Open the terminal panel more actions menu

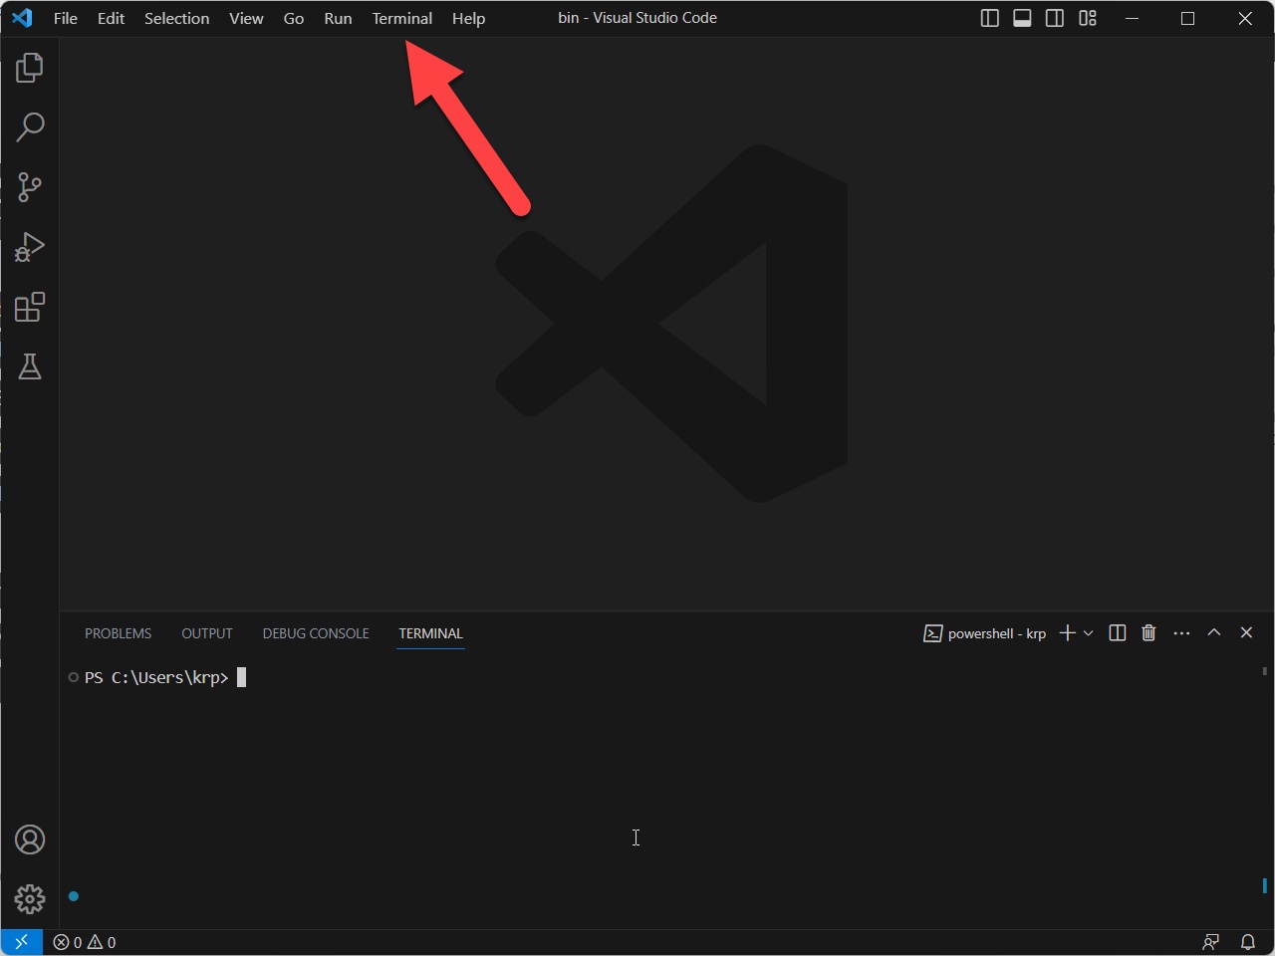tap(1181, 633)
